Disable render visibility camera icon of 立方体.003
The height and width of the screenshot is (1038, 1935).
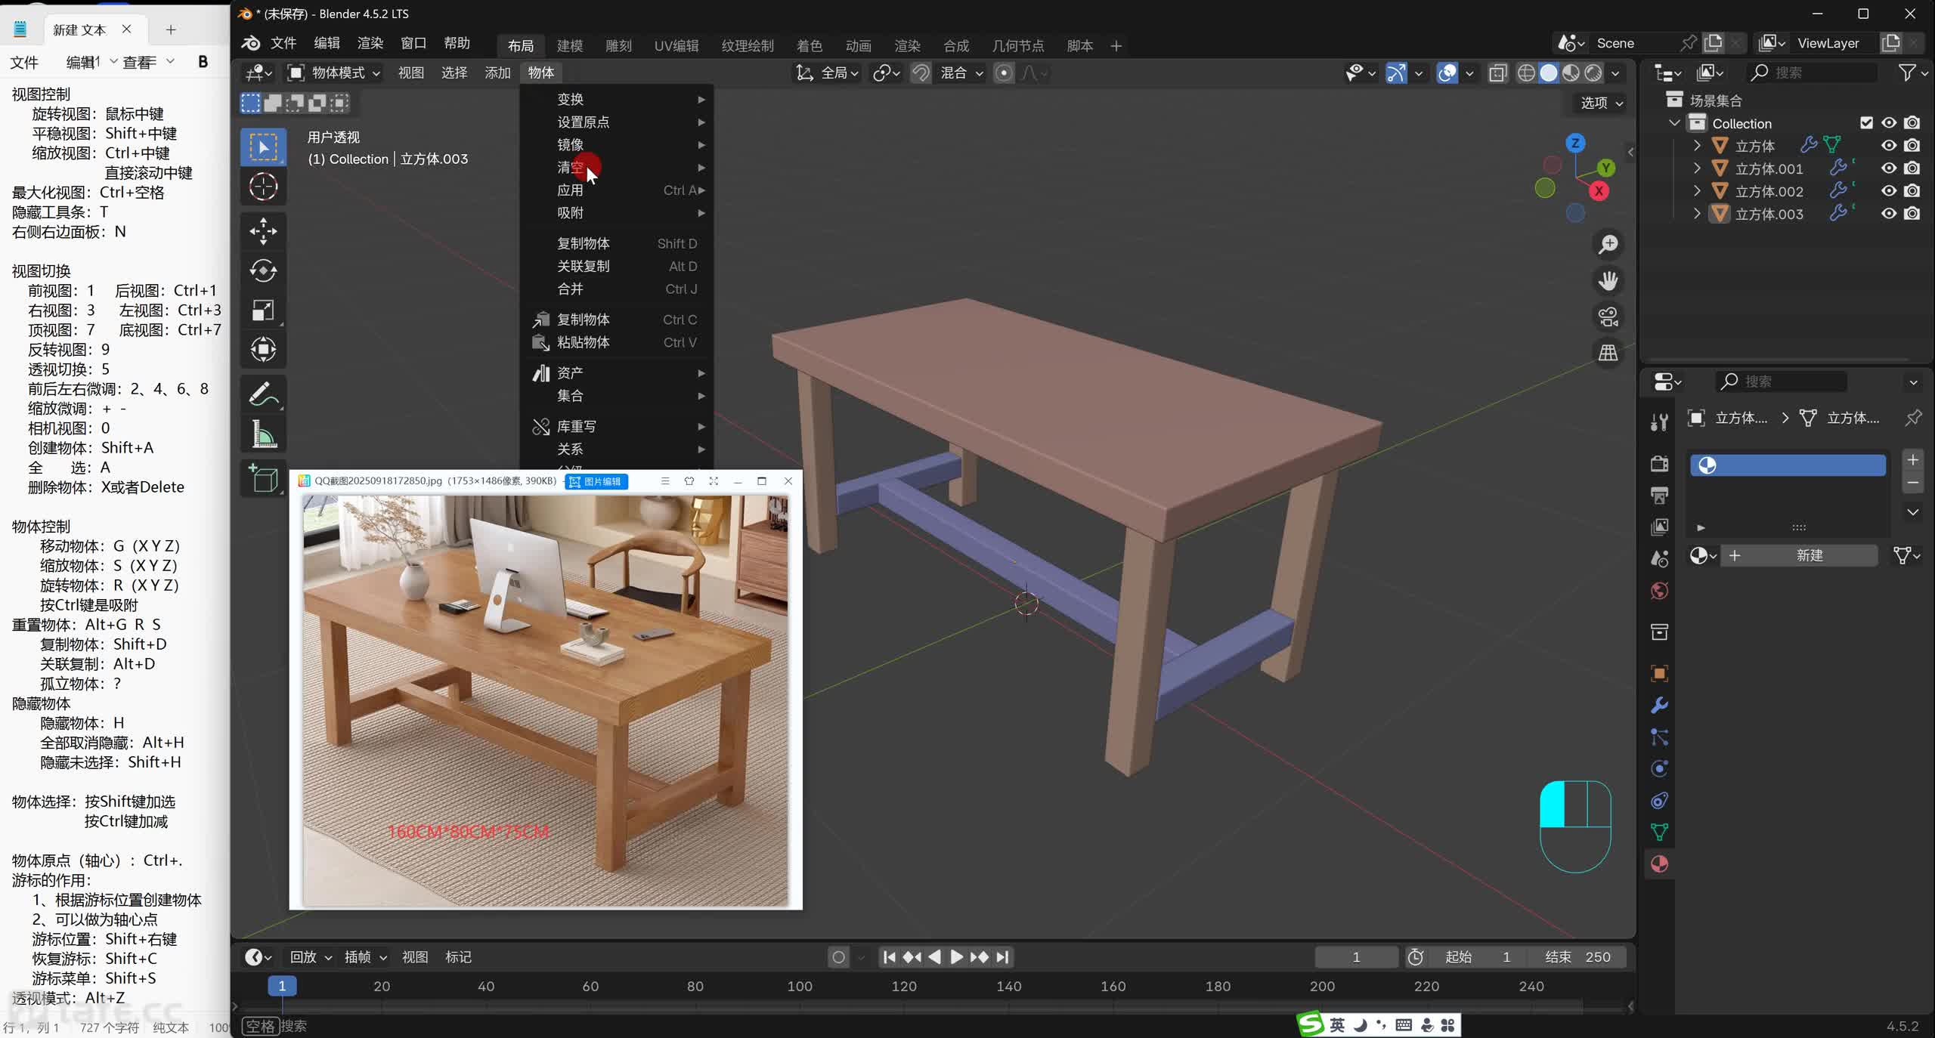[x=1913, y=214]
